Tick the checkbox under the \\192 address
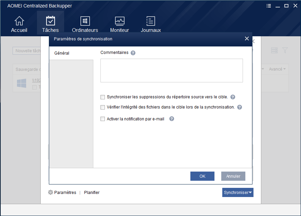Screen dimensions: 301x216 34,87
